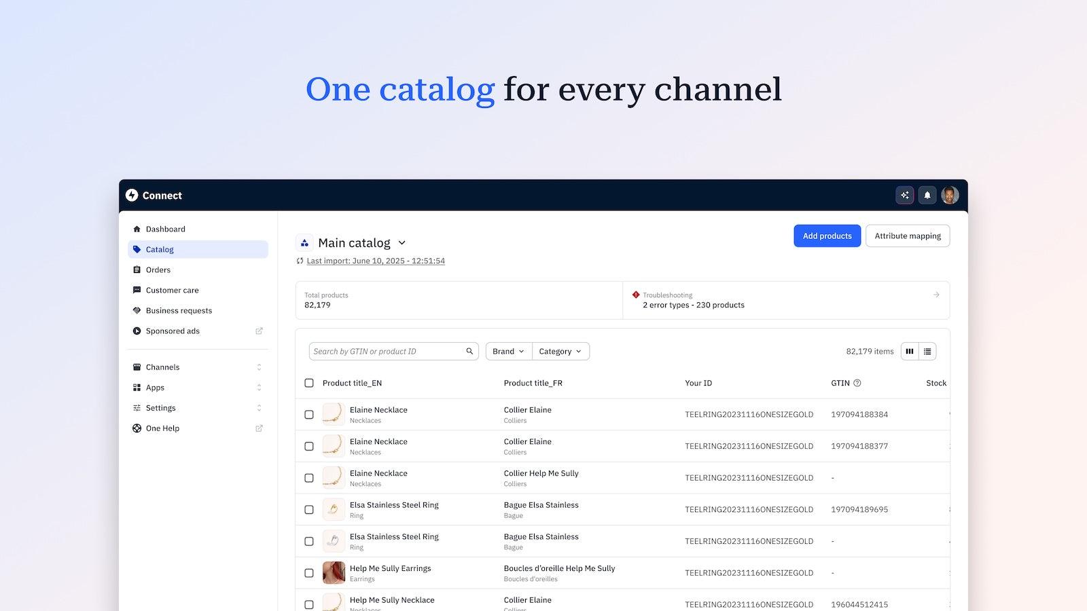This screenshot has width=1087, height=611.
Task: Click the Troubleshooting arrow icon
Action: point(936,295)
